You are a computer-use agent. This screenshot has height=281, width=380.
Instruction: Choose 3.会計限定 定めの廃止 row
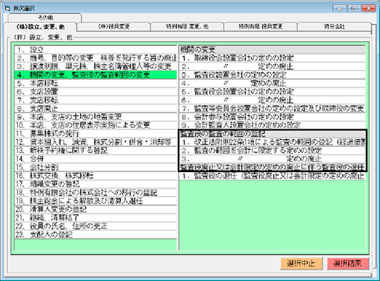(x=272, y=159)
